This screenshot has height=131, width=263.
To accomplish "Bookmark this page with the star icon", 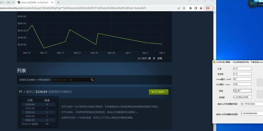I will (184, 8).
